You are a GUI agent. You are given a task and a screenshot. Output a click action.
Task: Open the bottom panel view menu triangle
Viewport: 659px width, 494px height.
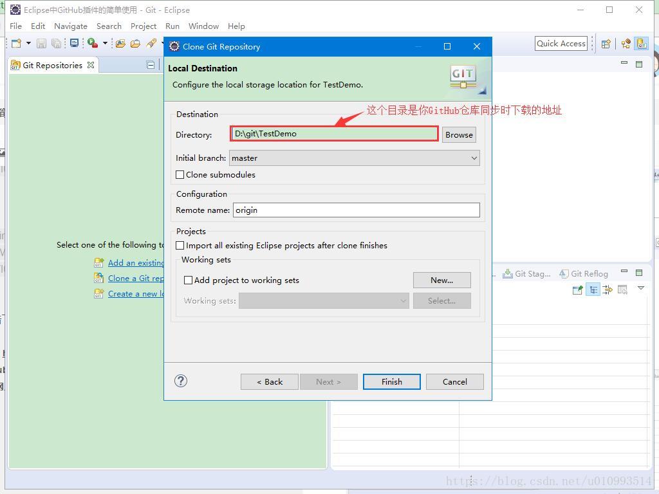pos(641,288)
